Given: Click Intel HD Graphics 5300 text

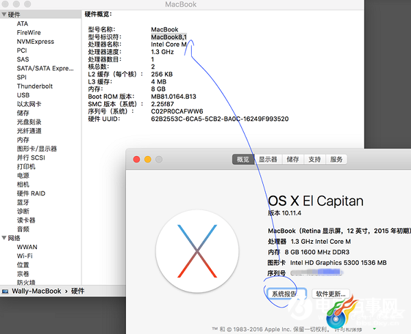Looking at the screenshot, I should [x=338, y=263].
